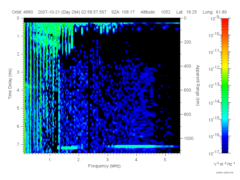
Task: Click the apparent range tick label '600.'
Action: (188, 90)
